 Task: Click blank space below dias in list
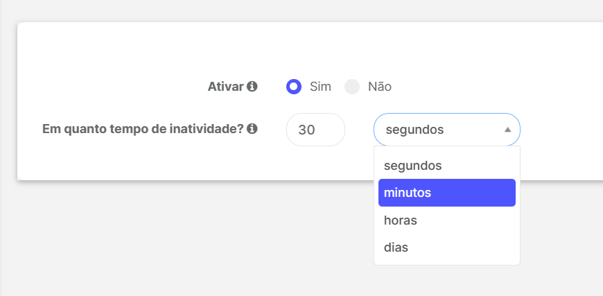pyautogui.click(x=447, y=263)
